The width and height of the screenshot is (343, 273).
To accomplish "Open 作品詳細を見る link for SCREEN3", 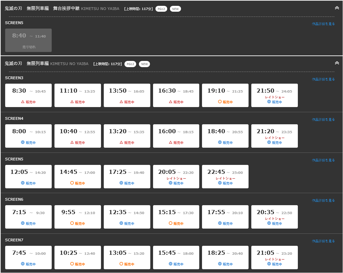I will tap(323, 79).
